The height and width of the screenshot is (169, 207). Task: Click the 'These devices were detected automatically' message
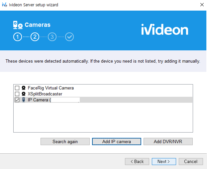(103, 61)
